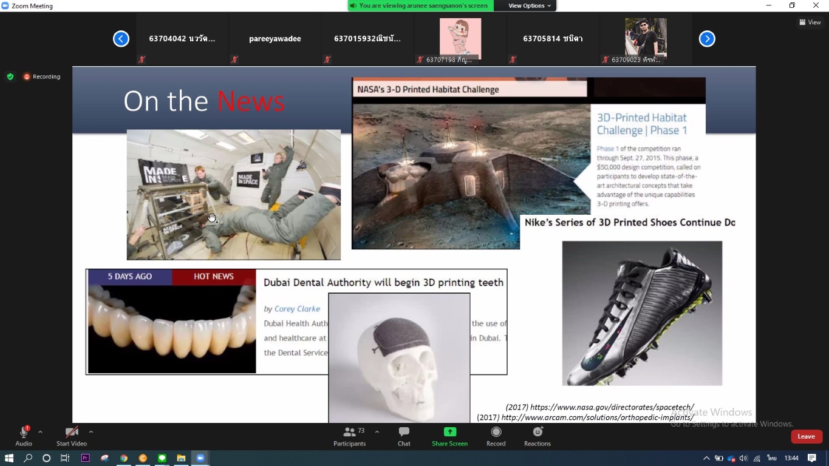Click the viewing arunee's screen banner
The image size is (829, 466).
(x=420, y=5)
